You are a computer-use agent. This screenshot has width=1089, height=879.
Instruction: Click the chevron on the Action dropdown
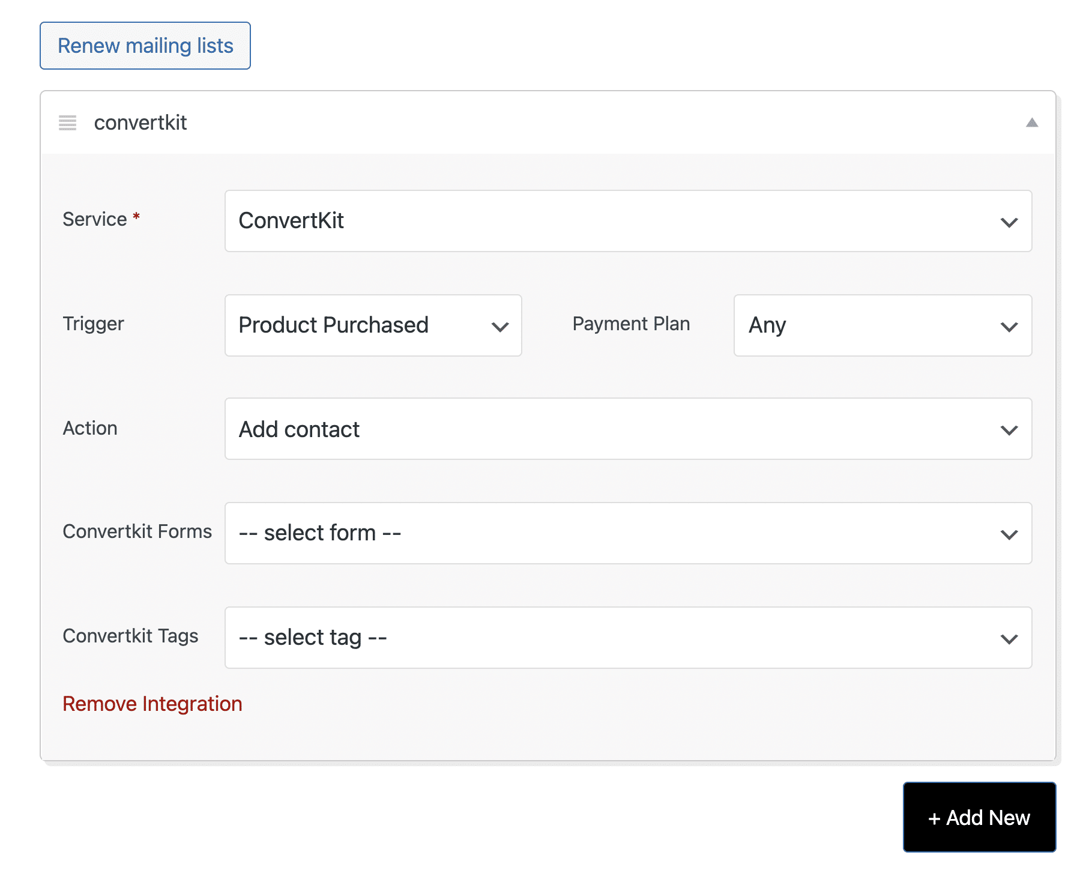click(1009, 429)
